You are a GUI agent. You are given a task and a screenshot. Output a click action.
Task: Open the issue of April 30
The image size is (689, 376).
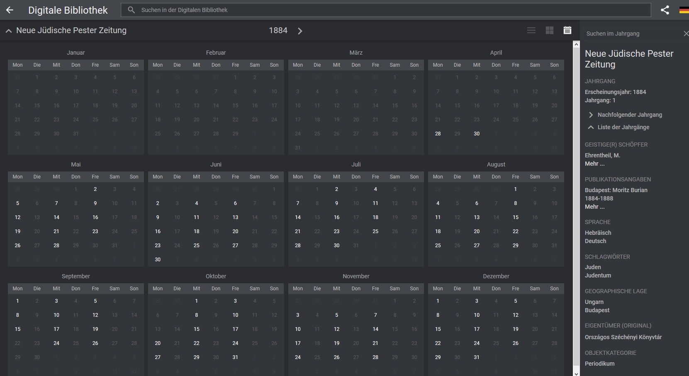(x=477, y=134)
